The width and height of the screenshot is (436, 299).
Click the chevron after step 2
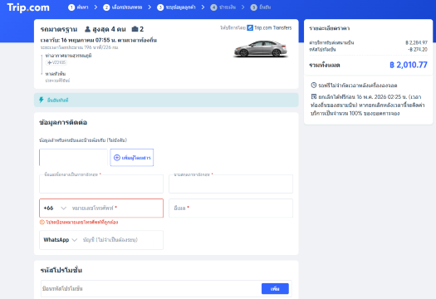[149, 7]
